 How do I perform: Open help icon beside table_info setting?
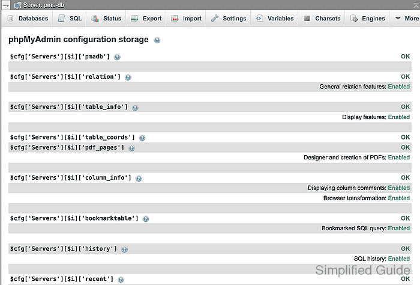(135, 108)
